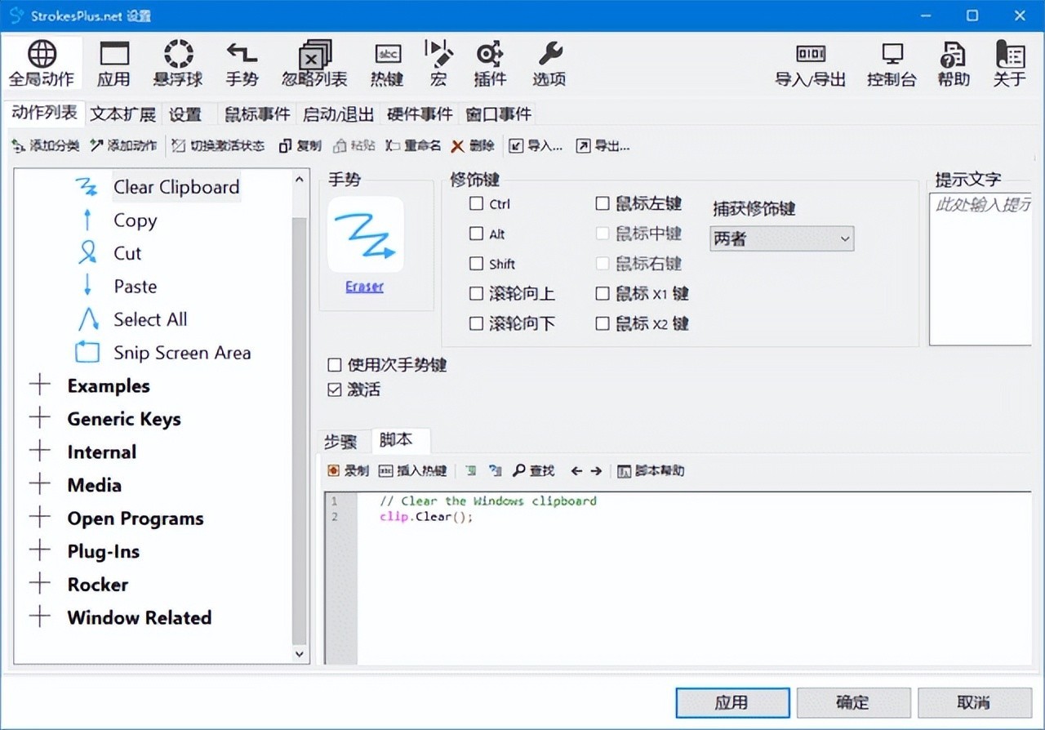Viewport: 1045px width, 730px height.
Task: Switch to the 窗口事件 tab
Action: point(499,114)
